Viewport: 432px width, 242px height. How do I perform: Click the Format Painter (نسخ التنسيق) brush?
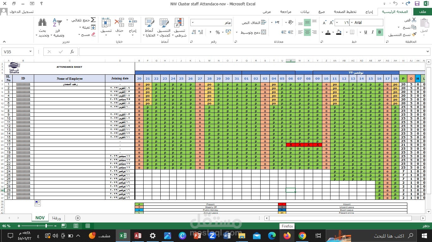[x=415, y=35]
